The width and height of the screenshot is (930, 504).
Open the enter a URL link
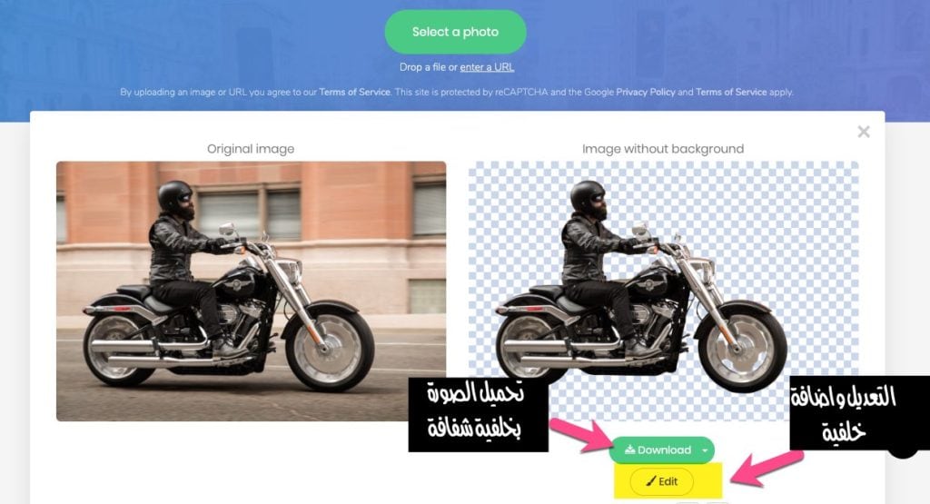pos(487,67)
